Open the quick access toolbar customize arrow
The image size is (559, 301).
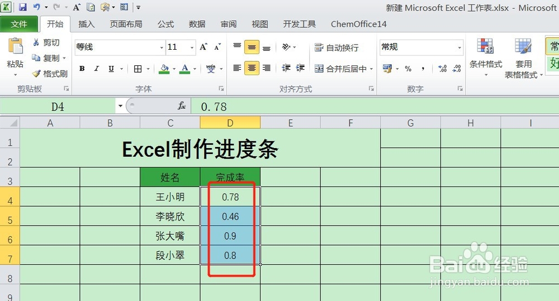point(138,7)
